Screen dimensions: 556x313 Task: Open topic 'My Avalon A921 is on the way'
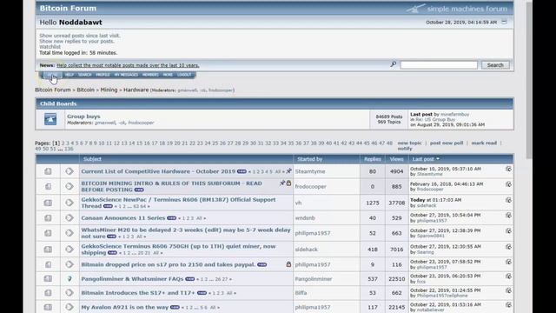coord(125,307)
